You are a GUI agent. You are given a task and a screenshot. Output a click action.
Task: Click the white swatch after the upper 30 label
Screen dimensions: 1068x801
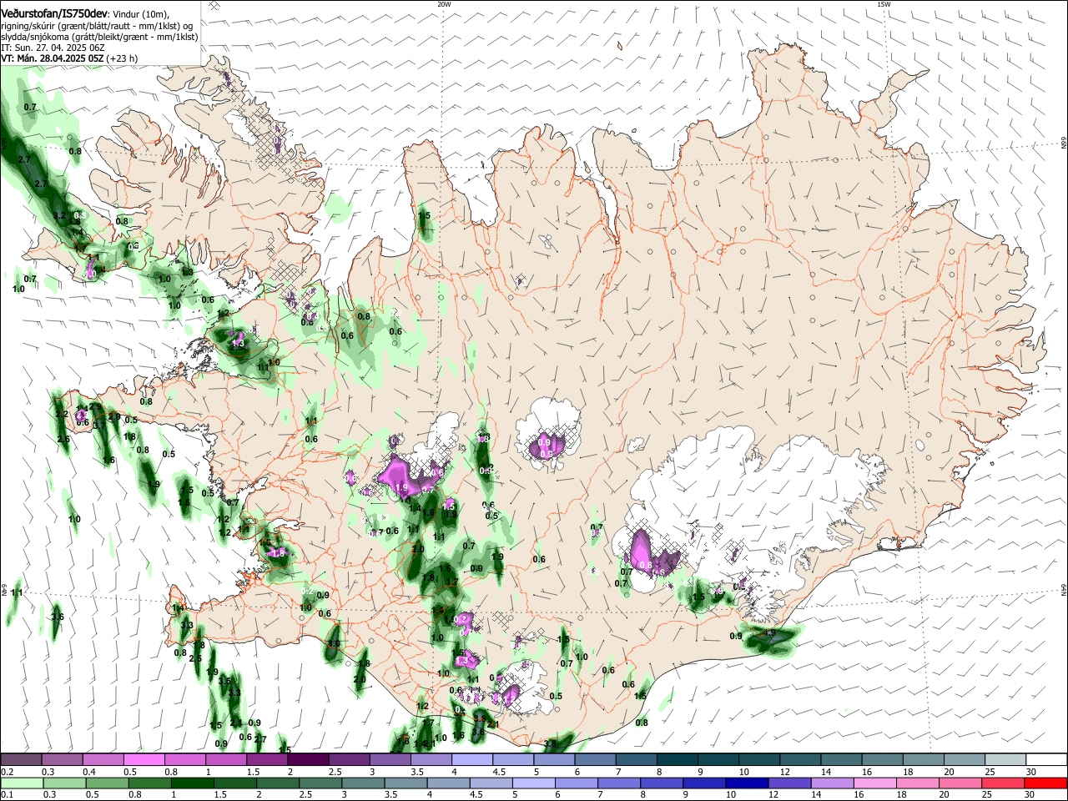[1046, 760]
